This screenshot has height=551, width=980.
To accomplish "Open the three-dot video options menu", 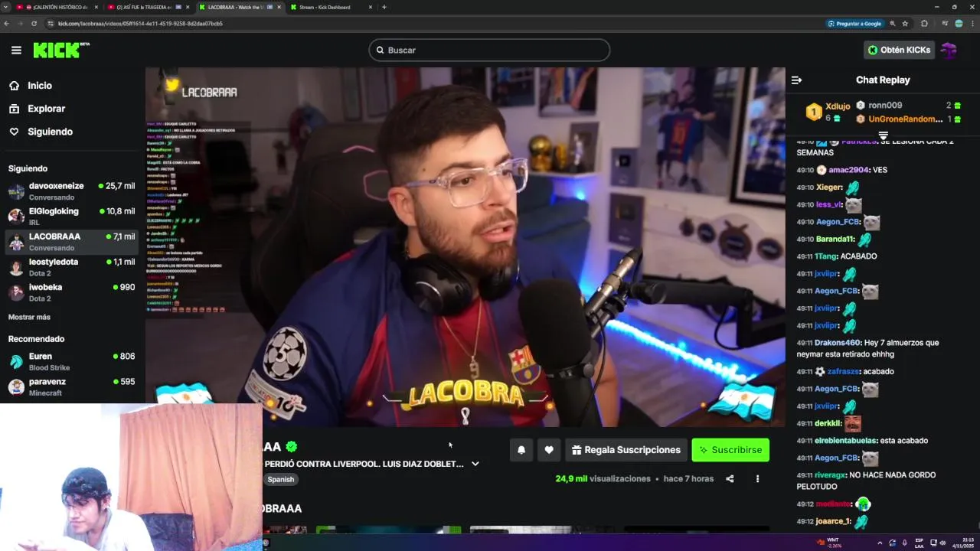I will [x=757, y=479].
